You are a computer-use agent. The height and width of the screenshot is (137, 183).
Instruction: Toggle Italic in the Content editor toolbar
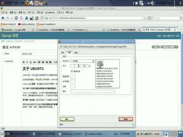27,62
